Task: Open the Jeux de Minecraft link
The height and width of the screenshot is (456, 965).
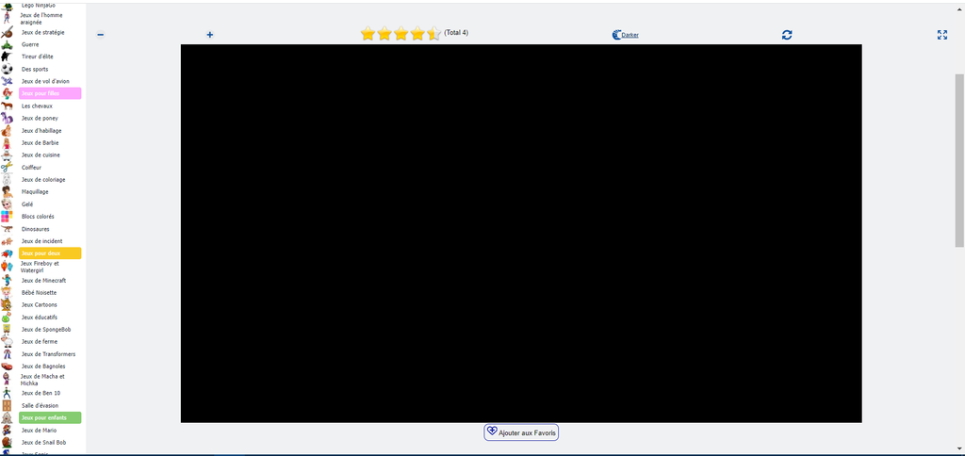Action: point(43,281)
